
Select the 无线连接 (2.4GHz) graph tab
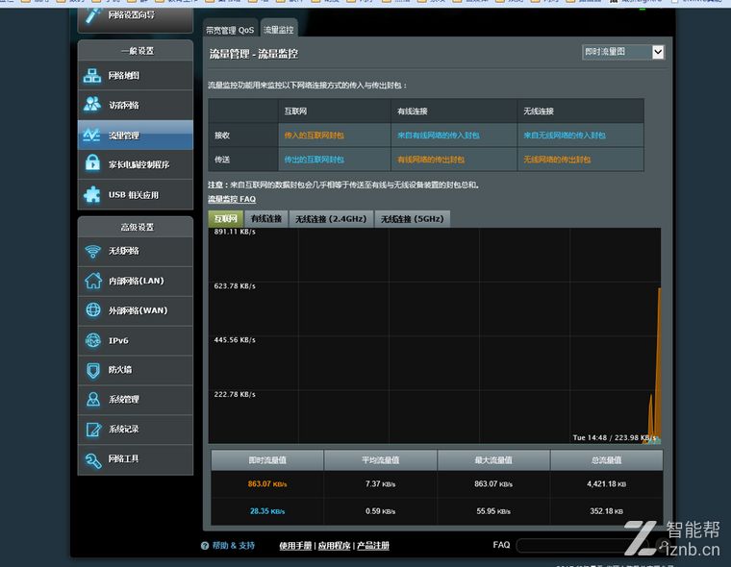(331, 218)
